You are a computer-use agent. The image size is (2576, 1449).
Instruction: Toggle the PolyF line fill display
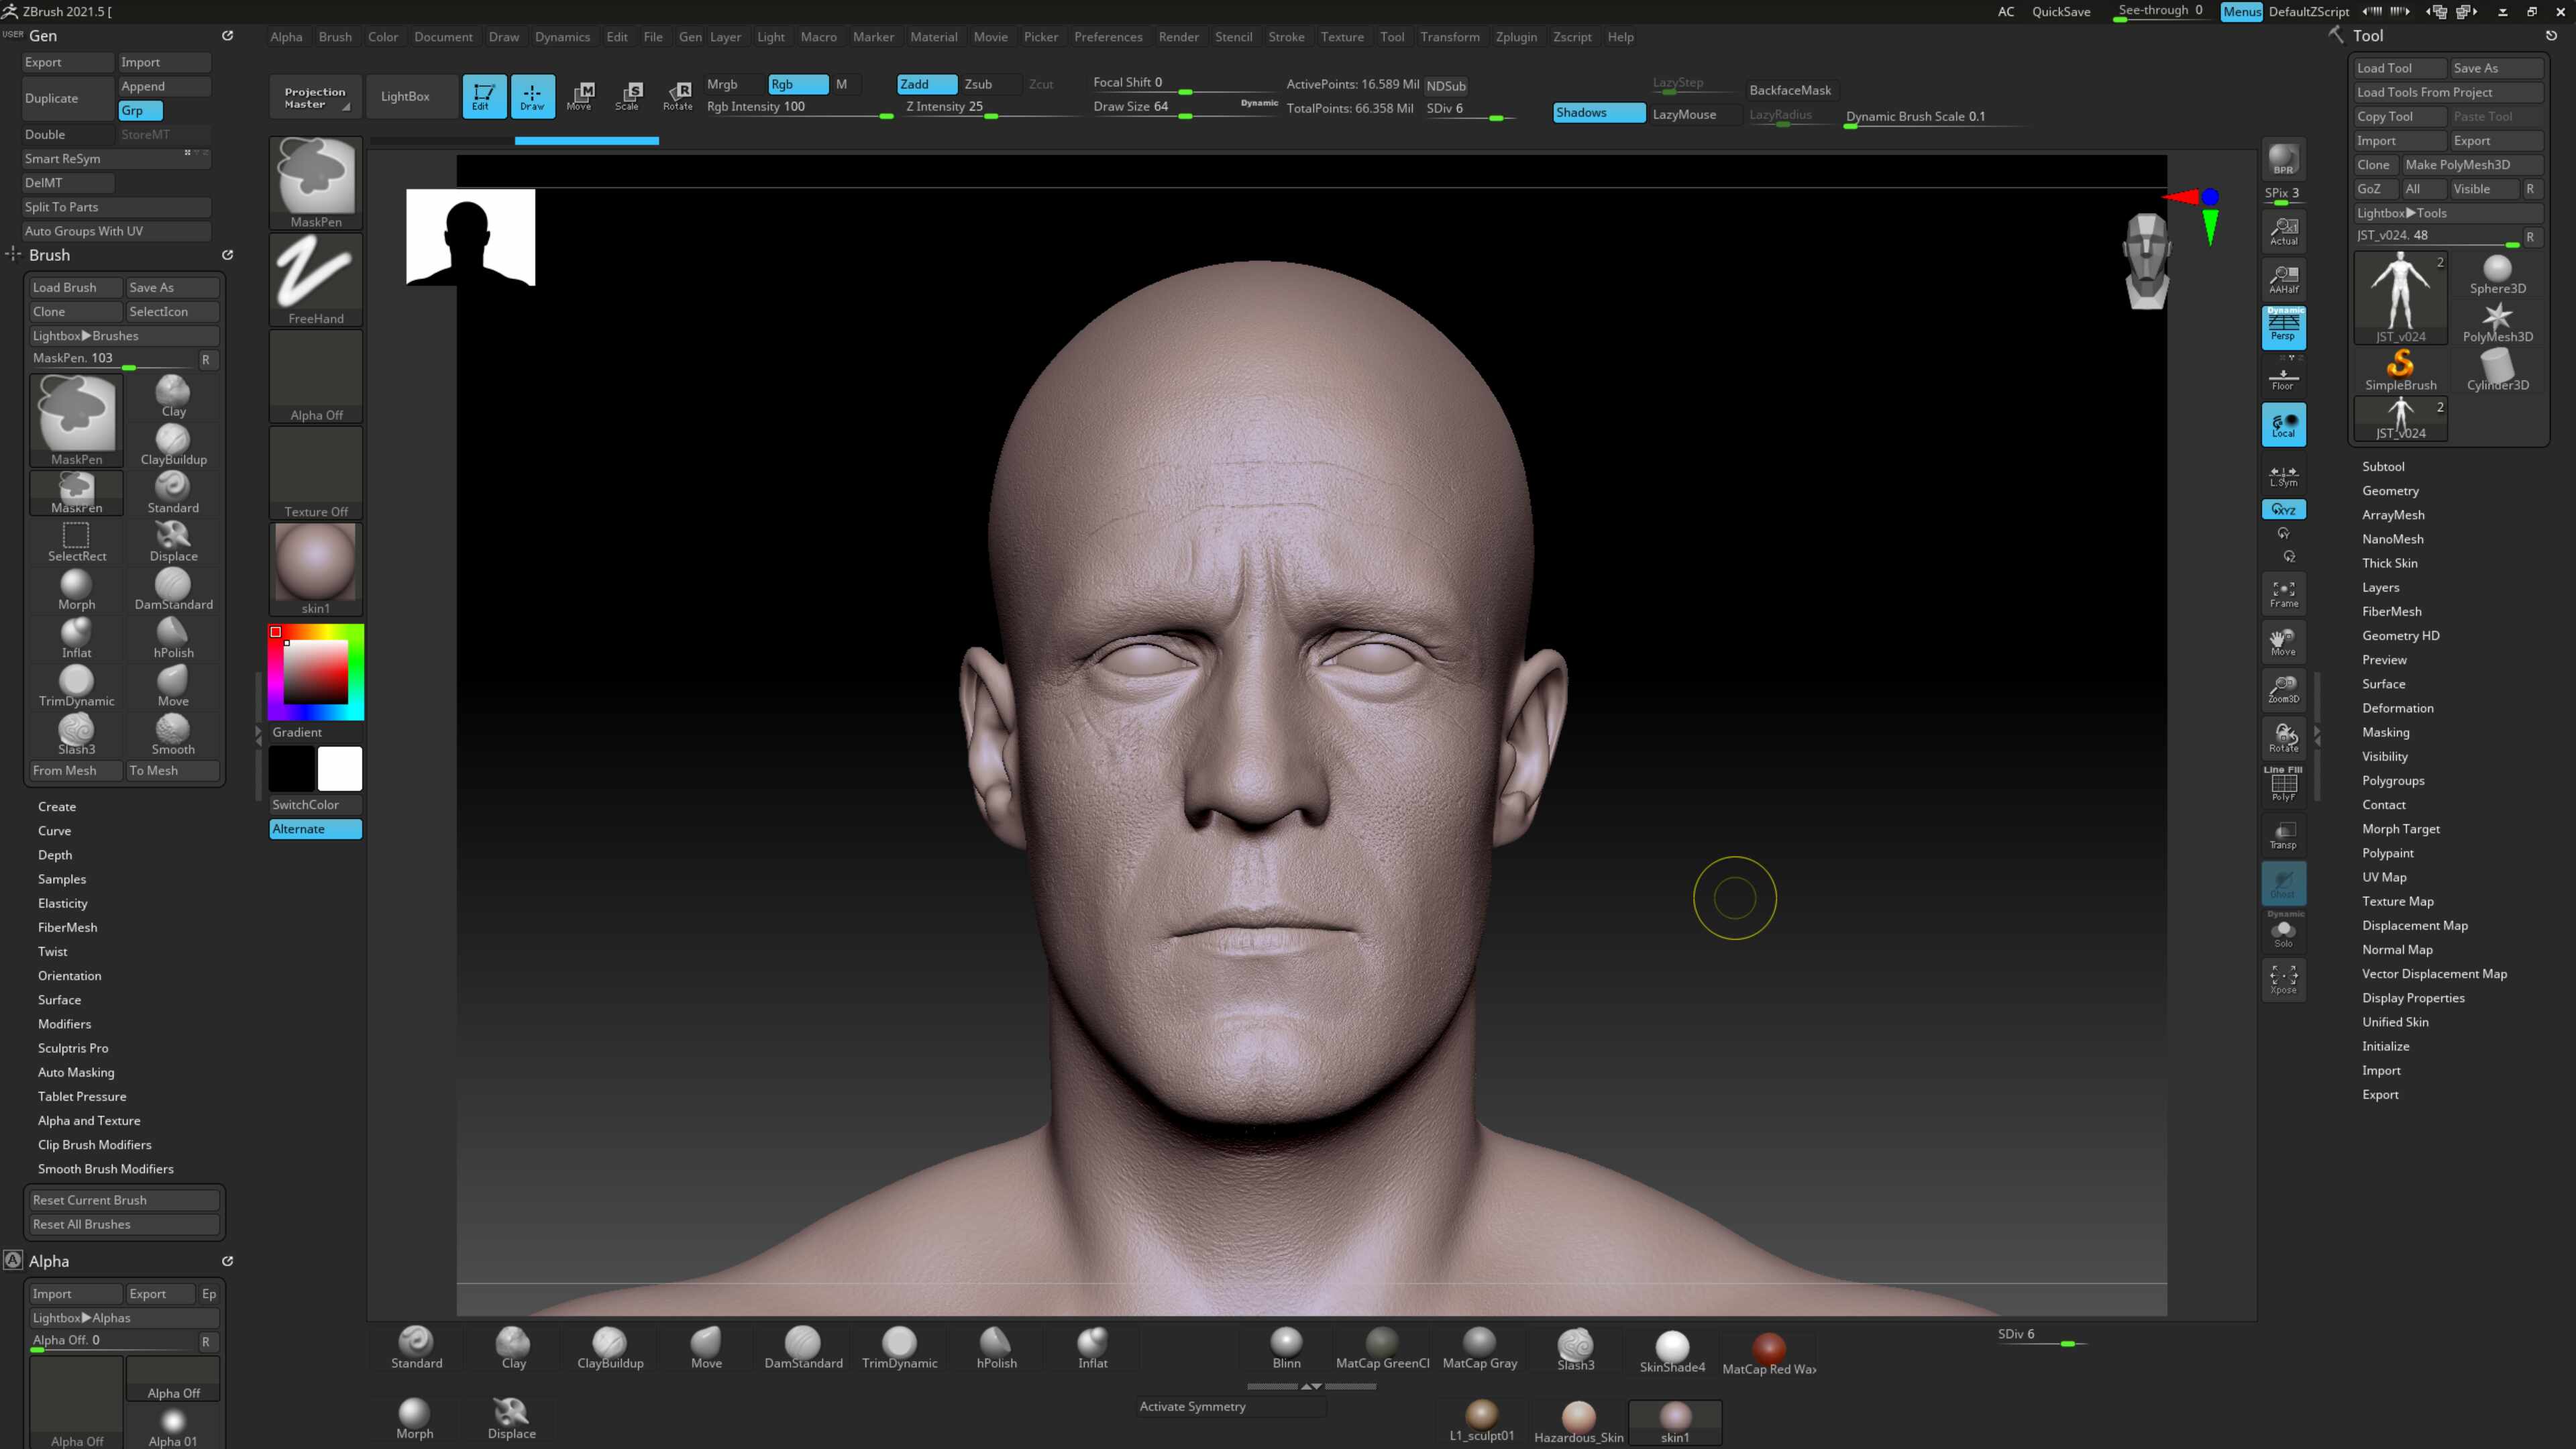[2283, 785]
